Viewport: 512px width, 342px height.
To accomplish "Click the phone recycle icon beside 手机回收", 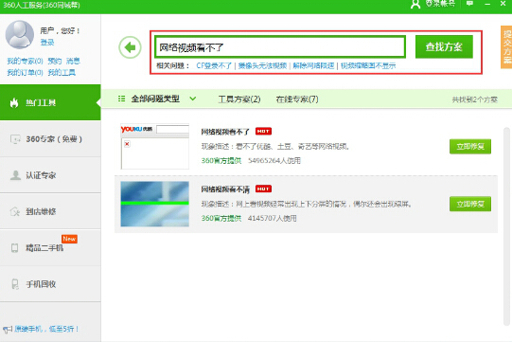I will pos(15,284).
